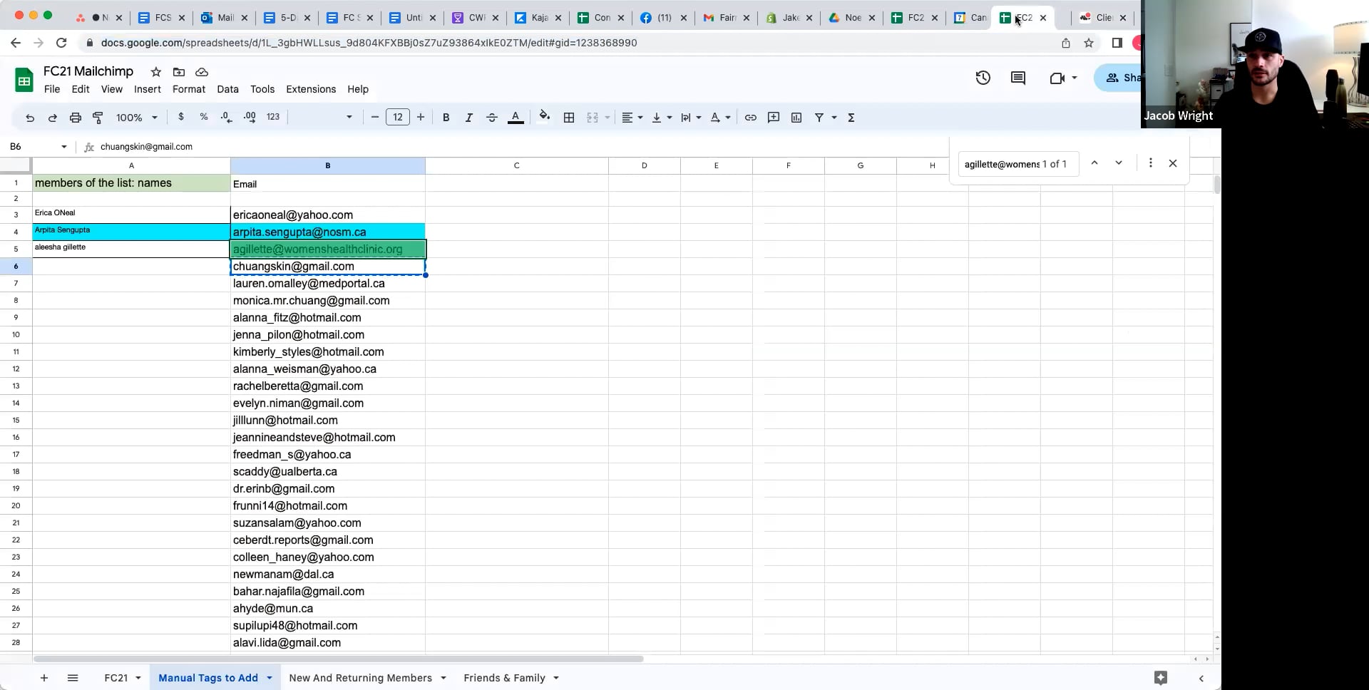The height and width of the screenshot is (690, 1369).
Task: Toggle strikethrough formatting
Action: pyautogui.click(x=492, y=117)
